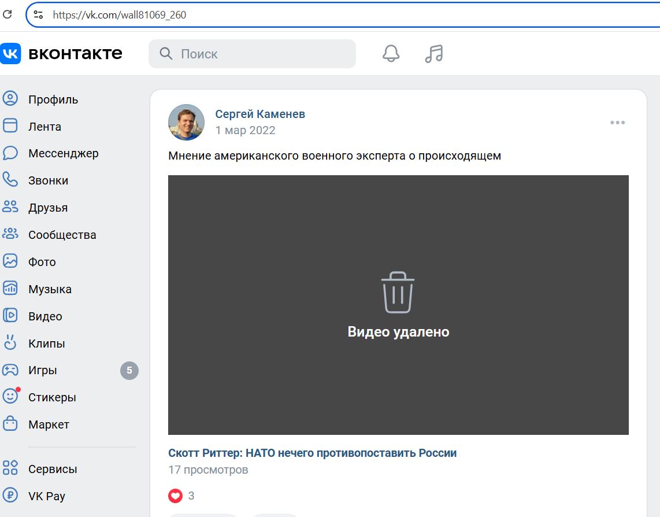Open Сервисы in the sidebar
Image resolution: width=660 pixels, height=517 pixels.
(53, 469)
